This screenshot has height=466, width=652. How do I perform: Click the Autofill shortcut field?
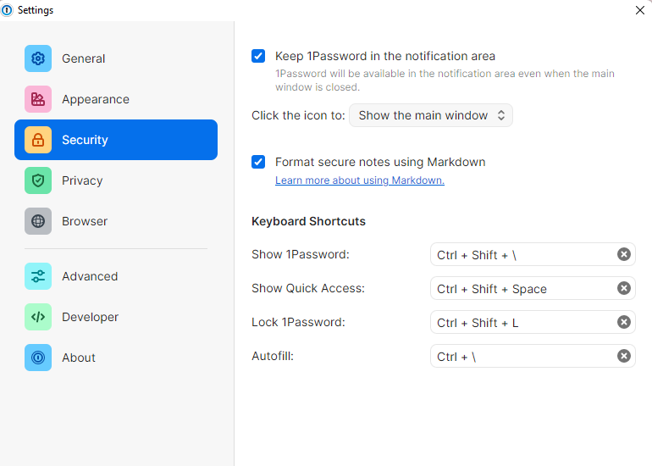521,356
